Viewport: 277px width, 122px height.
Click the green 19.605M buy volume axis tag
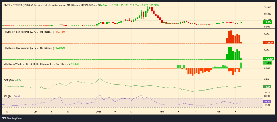click(268, 58)
